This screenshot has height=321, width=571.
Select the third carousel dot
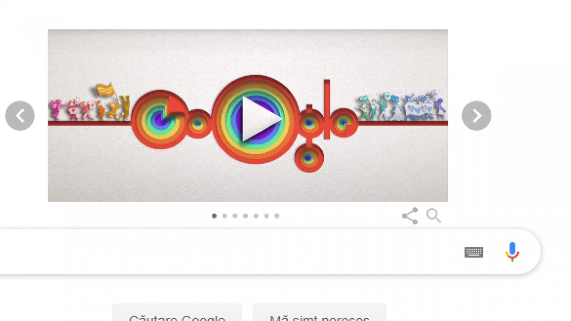[x=235, y=216]
